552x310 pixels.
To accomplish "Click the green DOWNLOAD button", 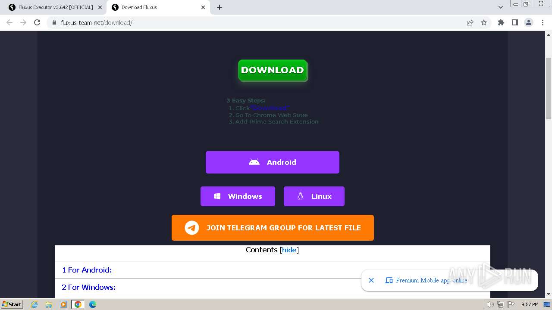I will pyautogui.click(x=273, y=70).
